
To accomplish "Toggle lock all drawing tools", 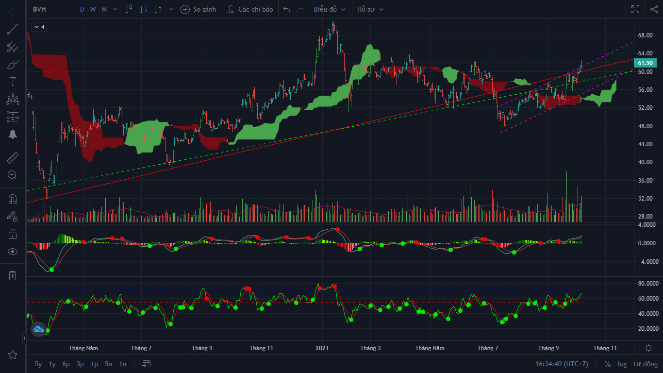I will (x=13, y=234).
